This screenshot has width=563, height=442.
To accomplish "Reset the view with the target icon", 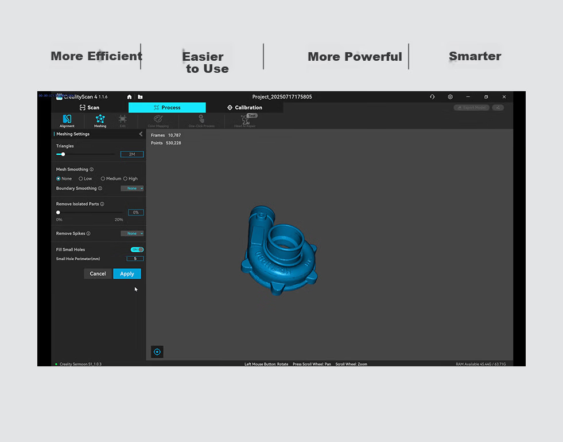I will [157, 352].
